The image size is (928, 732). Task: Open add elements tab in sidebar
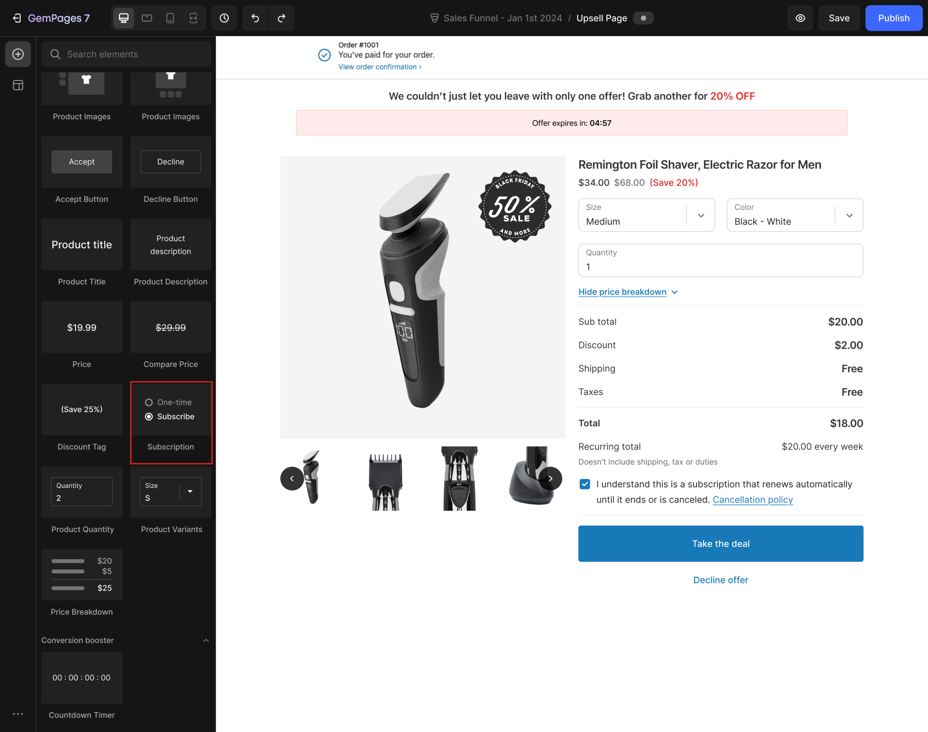[x=18, y=54]
